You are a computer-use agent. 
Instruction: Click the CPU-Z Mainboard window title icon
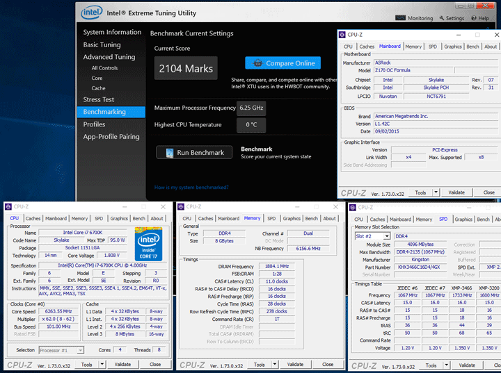tap(342, 35)
